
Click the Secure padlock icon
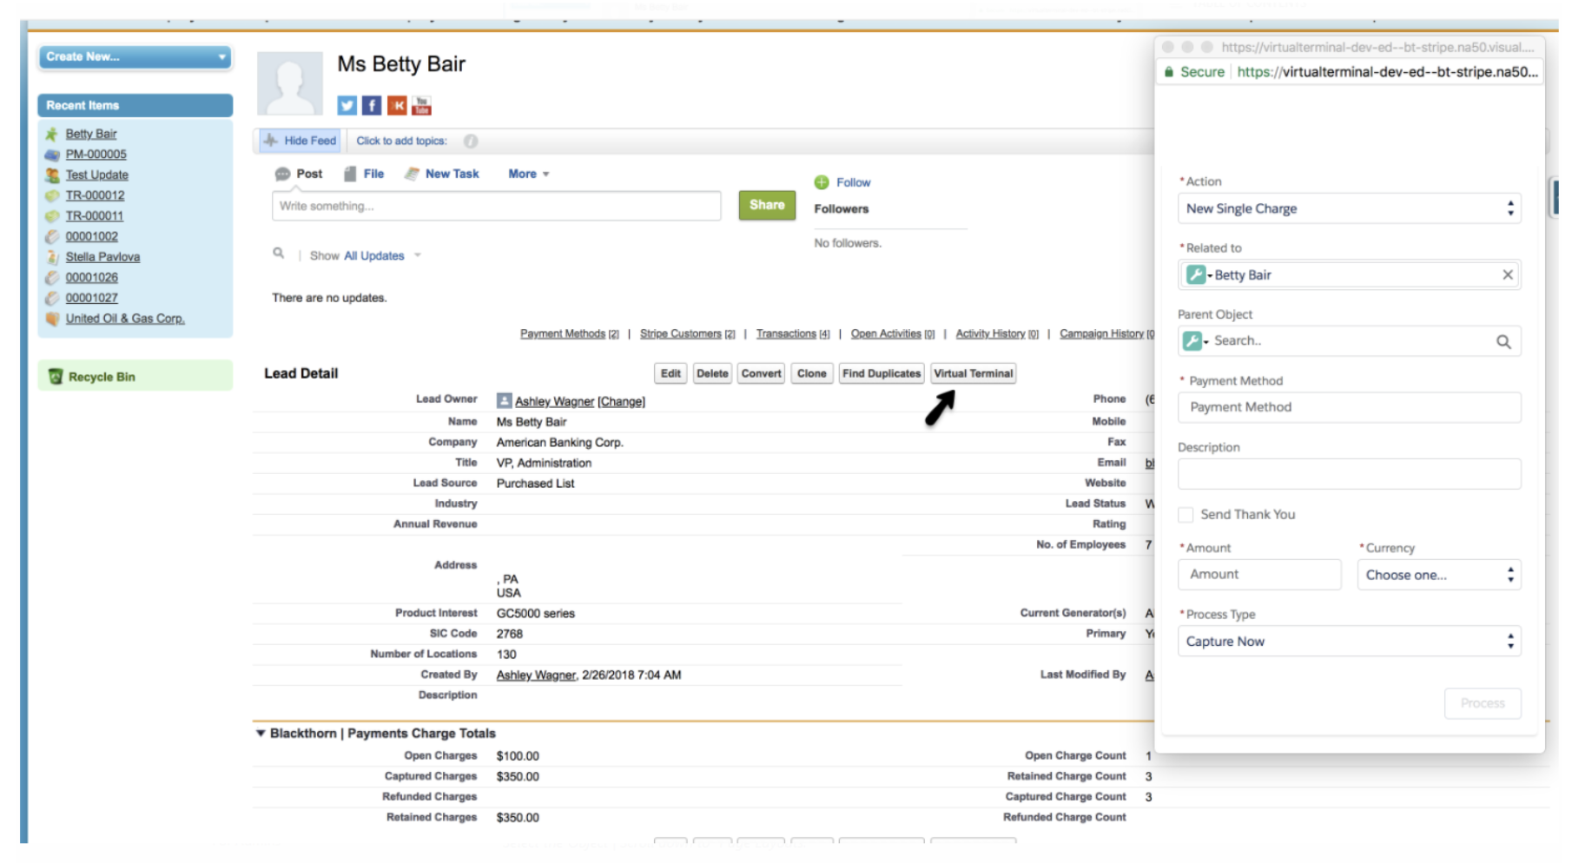[x=1169, y=72]
